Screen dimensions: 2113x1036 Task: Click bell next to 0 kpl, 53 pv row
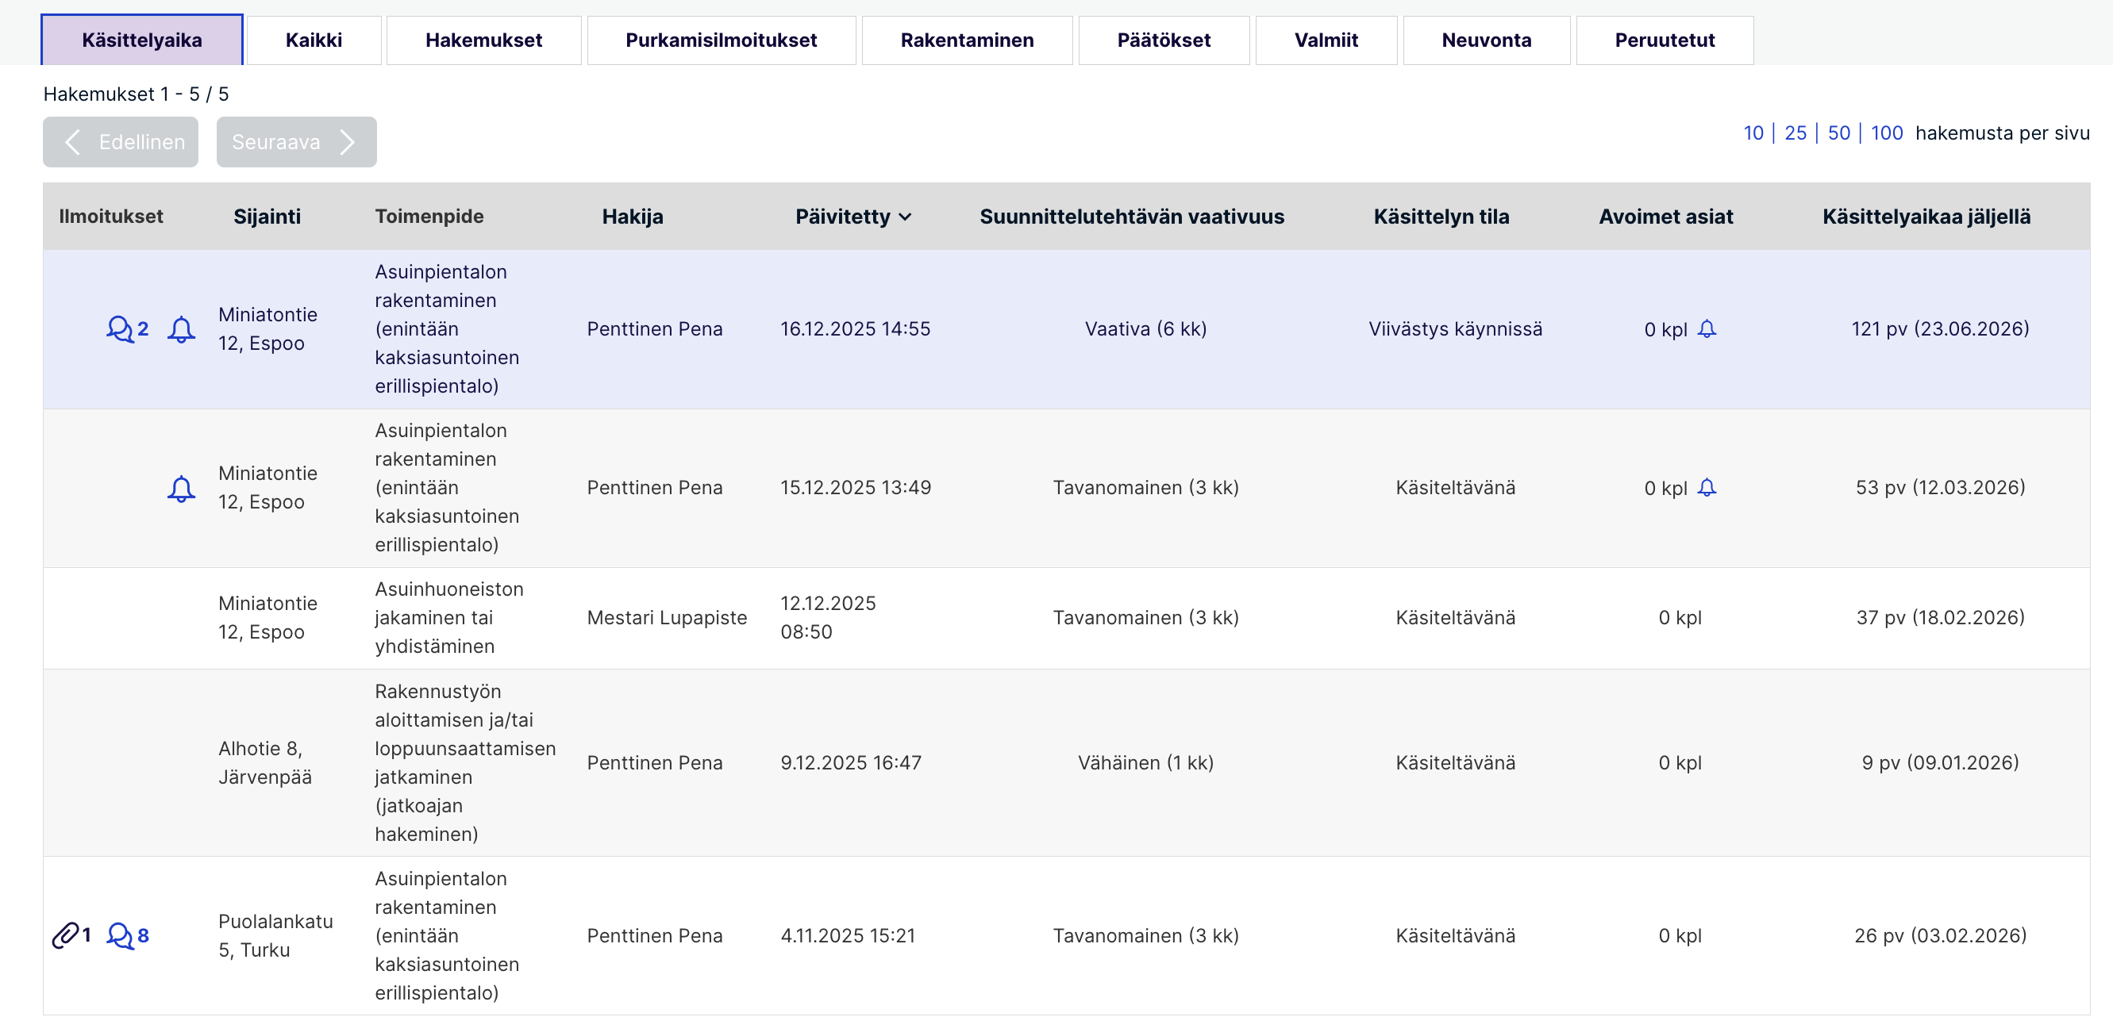coord(1707,488)
